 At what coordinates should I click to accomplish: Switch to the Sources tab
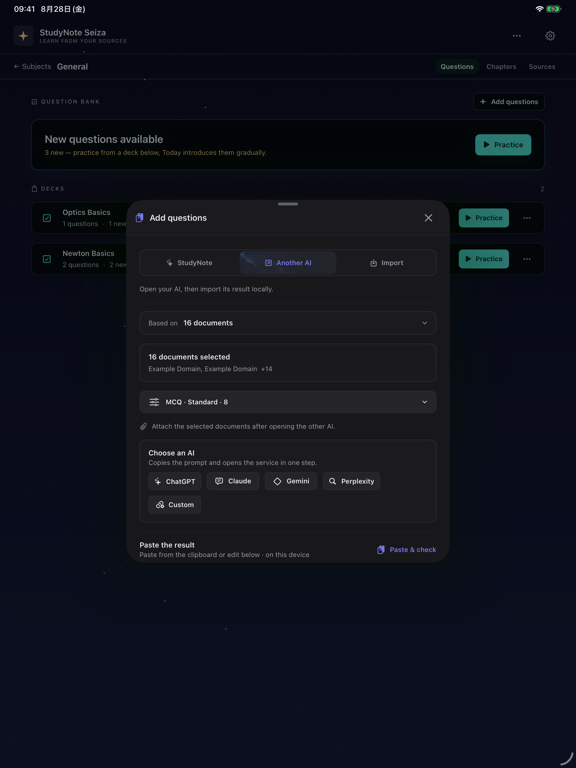[542, 67]
